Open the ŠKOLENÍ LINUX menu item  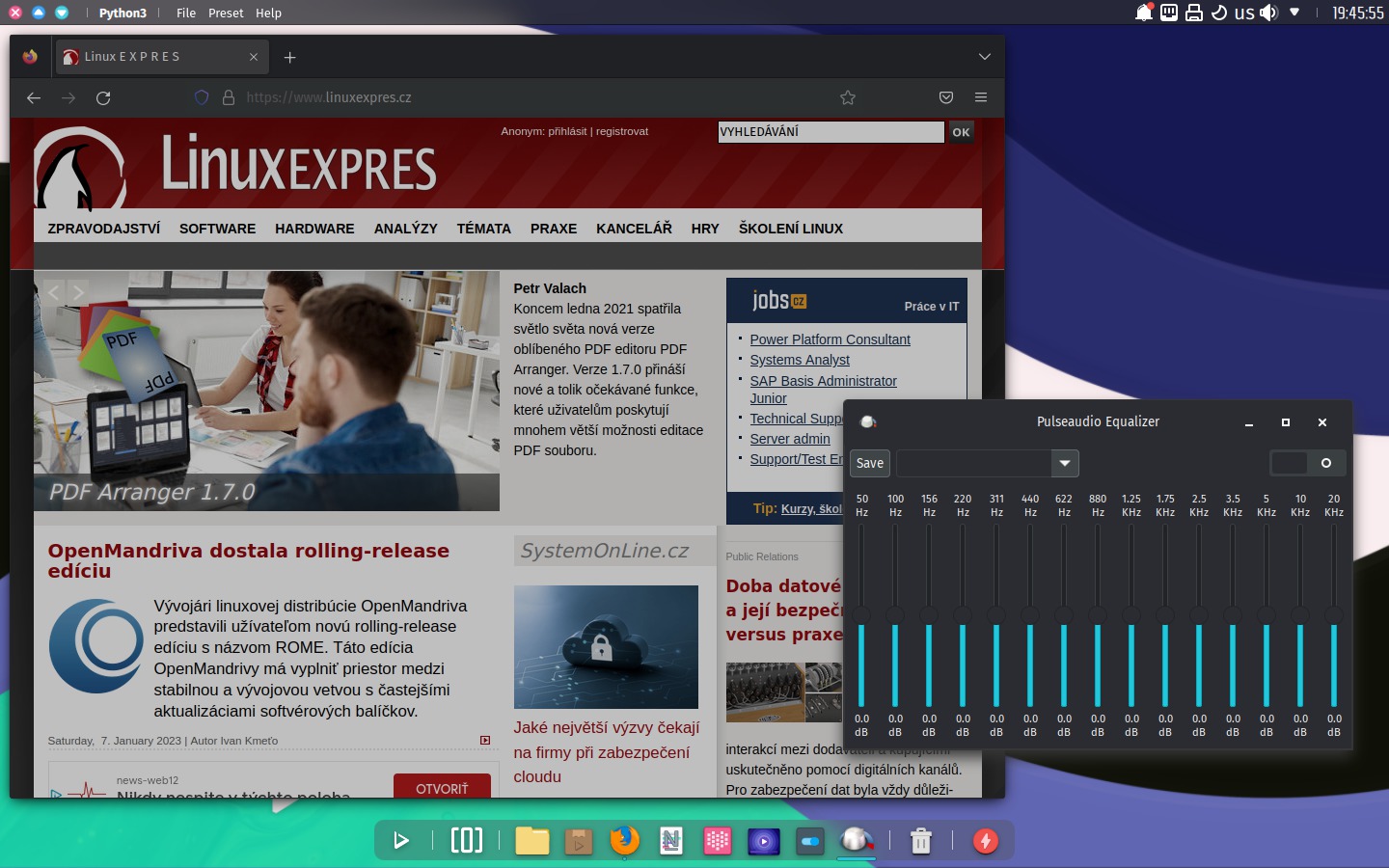tap(791, 229)
